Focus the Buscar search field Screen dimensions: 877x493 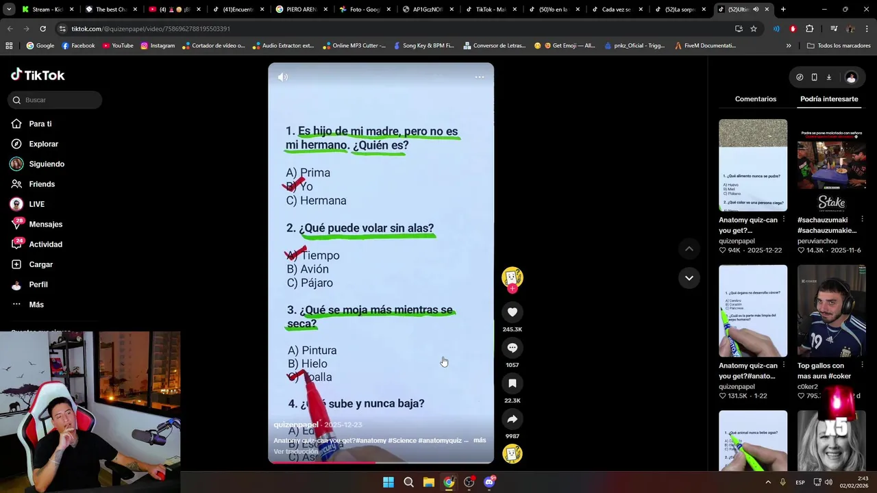pyautogui.click(x=55, y=100)
